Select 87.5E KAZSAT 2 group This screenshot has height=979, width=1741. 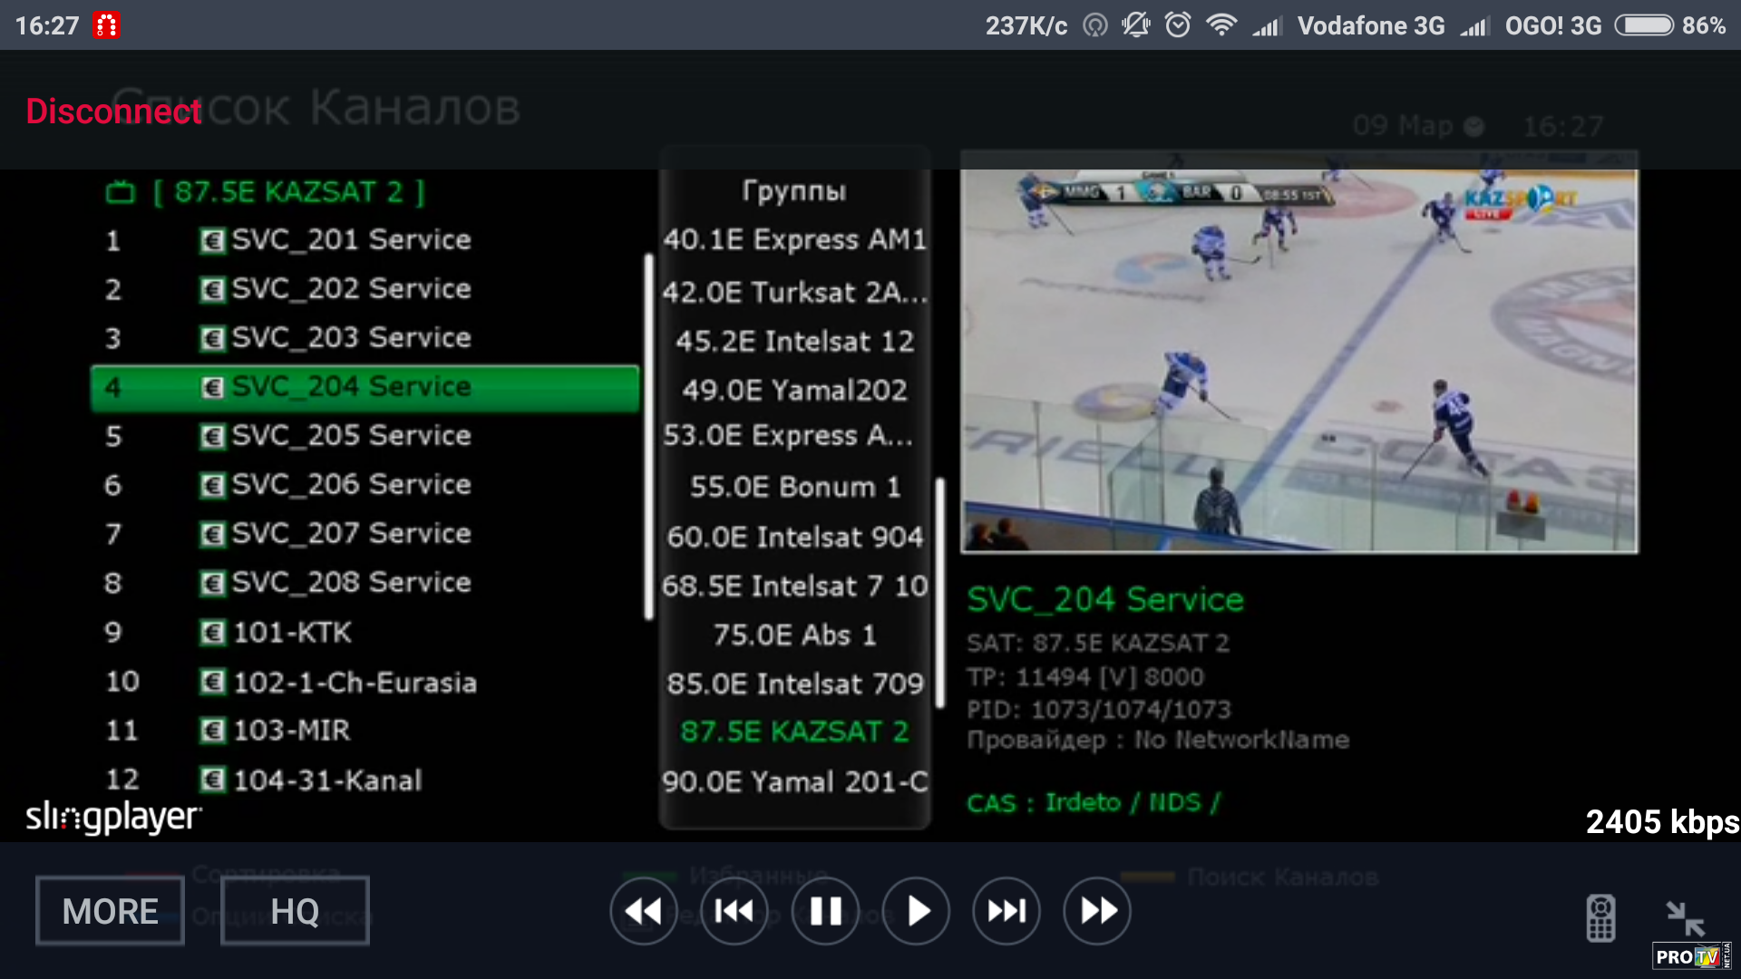(x=794, y=732)
